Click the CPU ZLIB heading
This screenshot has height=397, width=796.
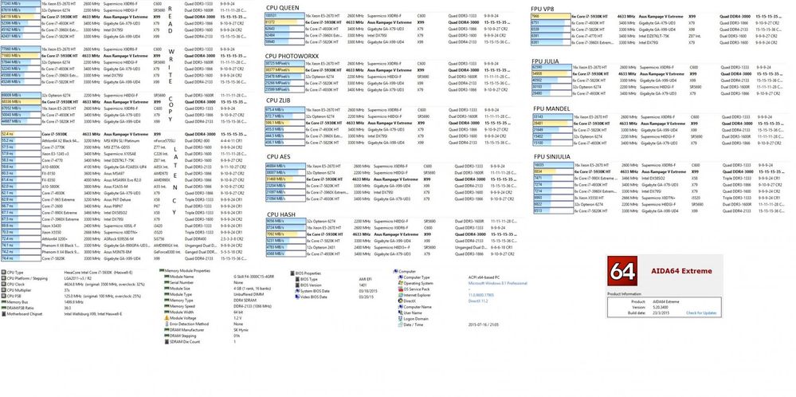click(x=278, y=100)
